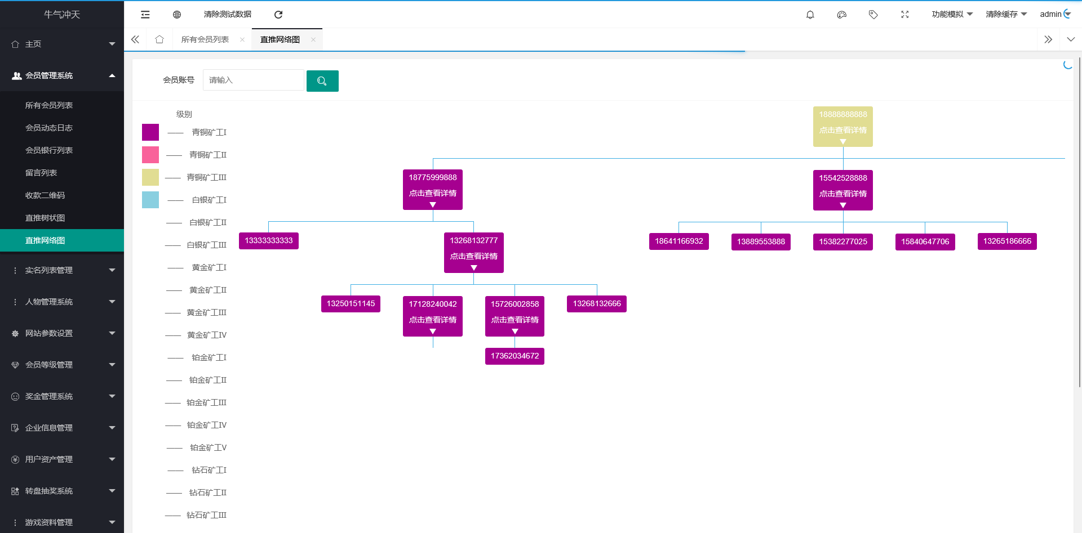Open the tab options dropdown chevron

tap(1071, 39)
